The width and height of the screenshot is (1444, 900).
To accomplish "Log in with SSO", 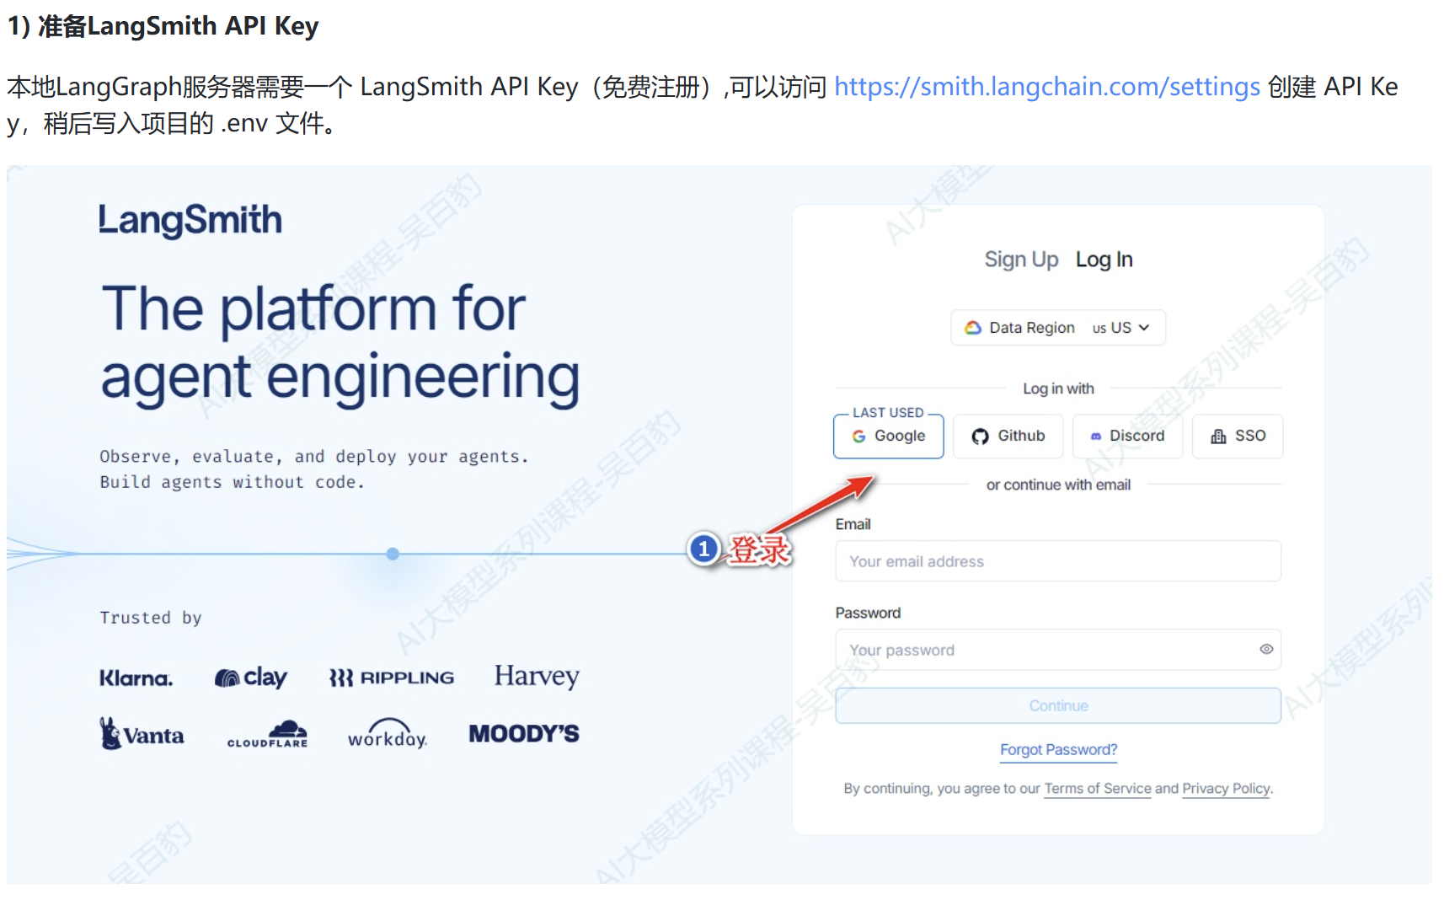I will tap(1238, 436).
